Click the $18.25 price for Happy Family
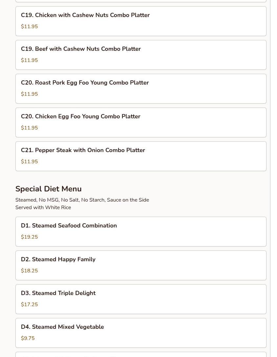 29,271
